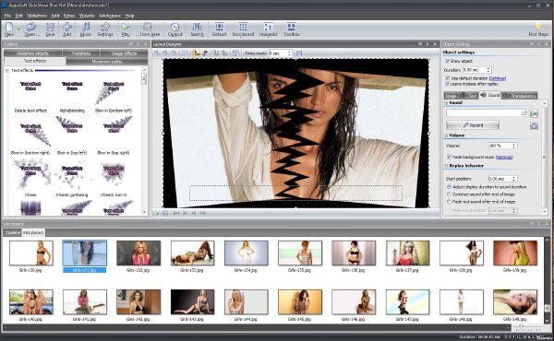Click the storyboard horizontal scrollbar
This screenshot has height=341, width=554.
[x=256, y=327]
